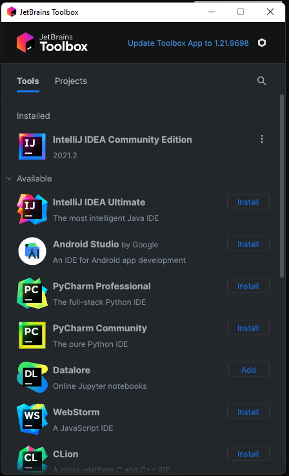This screenshot has width=289, height=476.
Task: Collapse the Available section chevron
Action: 9,178
